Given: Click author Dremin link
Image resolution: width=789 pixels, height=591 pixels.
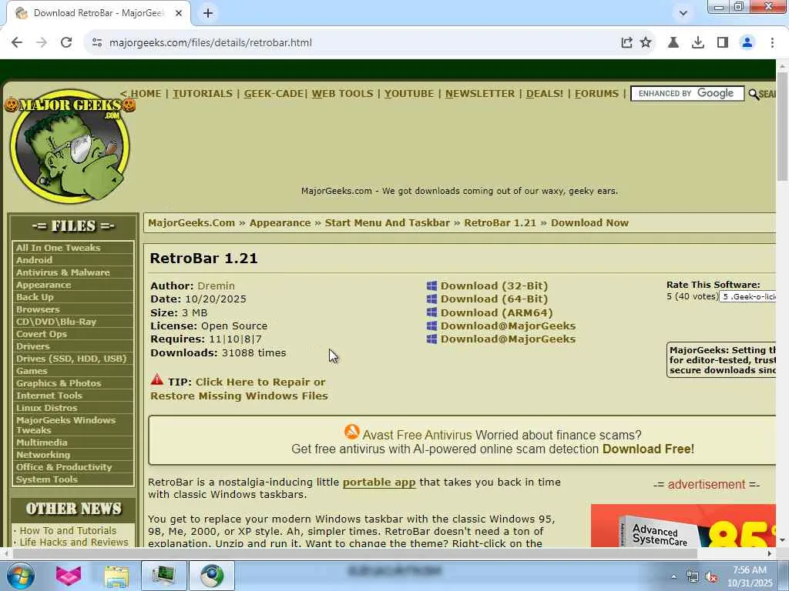Looking at the screenshot, I should click(217, 286).
